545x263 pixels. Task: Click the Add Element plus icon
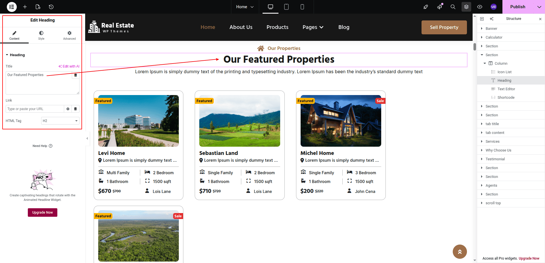[25, 7]
